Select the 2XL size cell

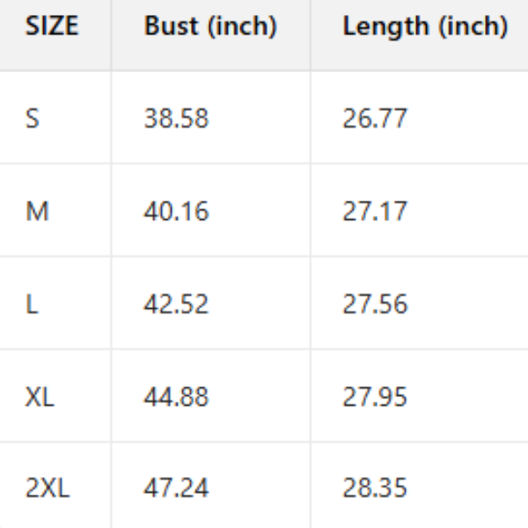(47, 488)
